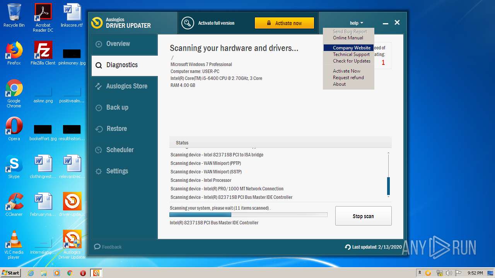Click the Overview sidebar icon
This screenshot has width=495, height=278.
(99, 44)
